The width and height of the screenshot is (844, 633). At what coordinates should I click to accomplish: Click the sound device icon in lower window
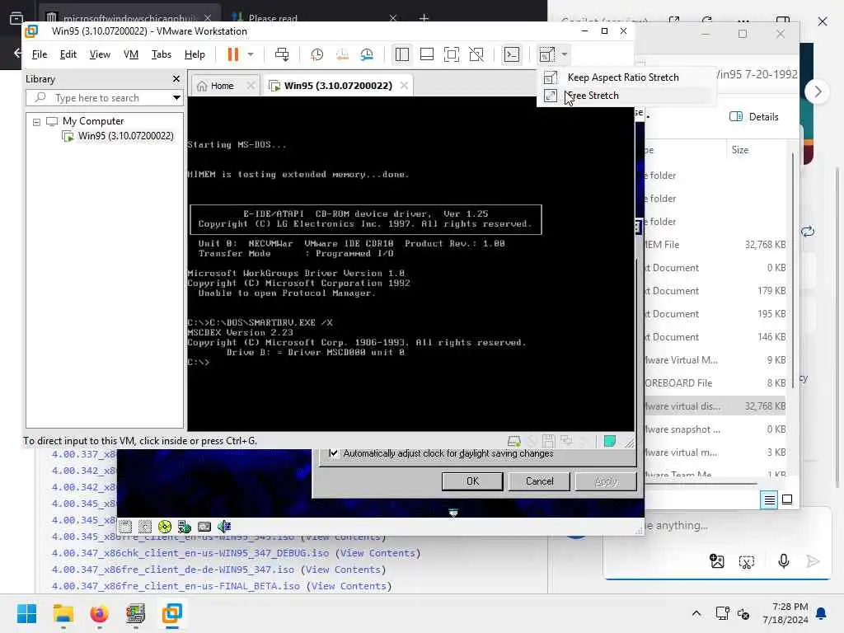[x=224, y=527]
